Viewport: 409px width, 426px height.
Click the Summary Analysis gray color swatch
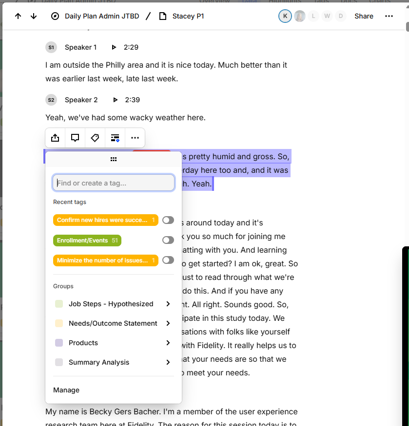(x=59, y=362)
